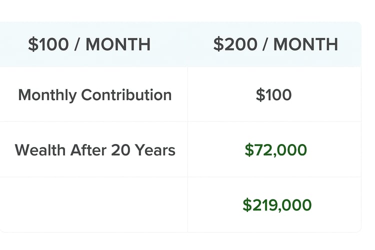
Task: Click the "Monthly Contribution" row label
Action: coord(94,95)
